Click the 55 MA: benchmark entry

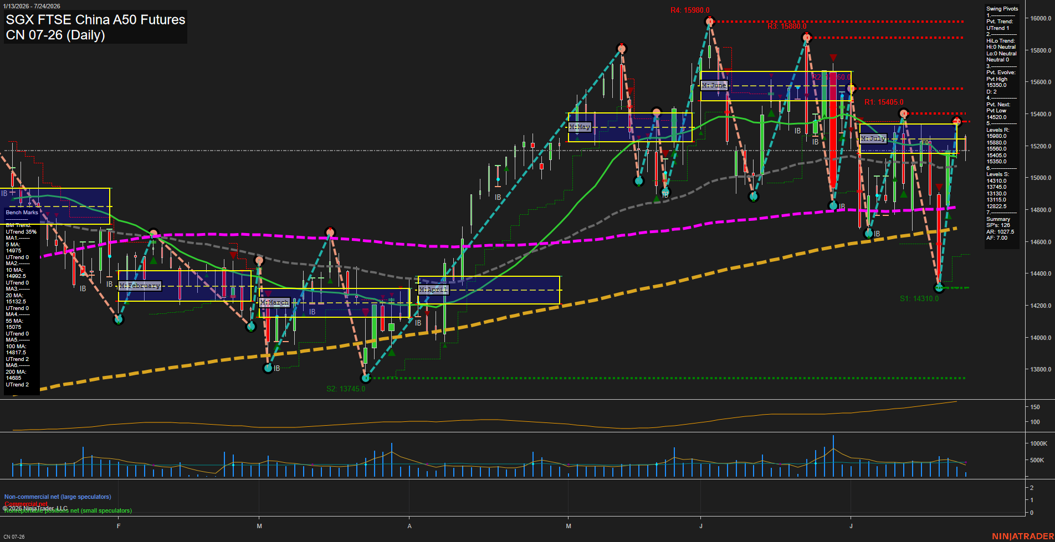tap(14, 321)
